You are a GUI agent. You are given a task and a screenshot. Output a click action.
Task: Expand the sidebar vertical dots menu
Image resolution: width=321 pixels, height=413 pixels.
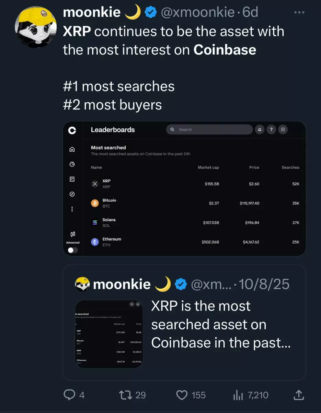[72, 209]
